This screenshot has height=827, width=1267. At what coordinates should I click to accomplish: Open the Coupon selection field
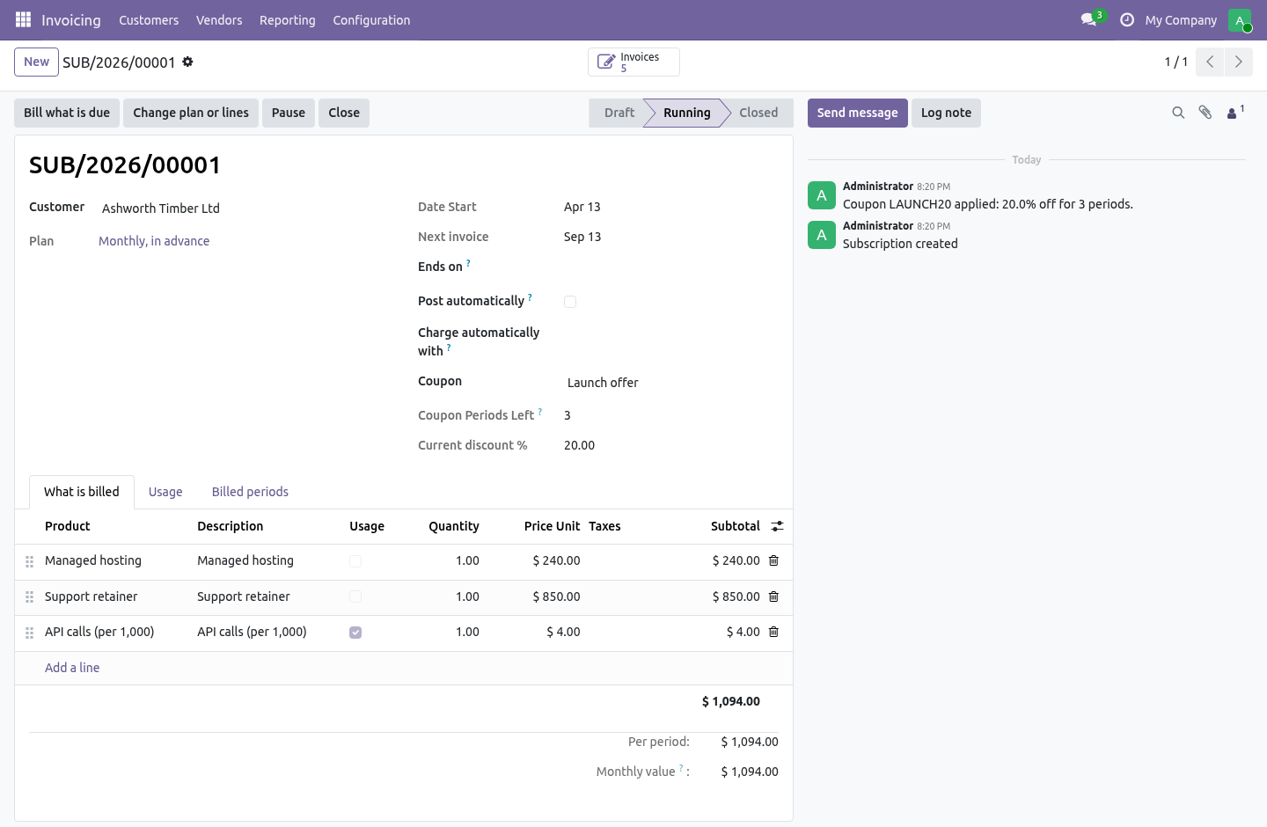click(671, 383)
